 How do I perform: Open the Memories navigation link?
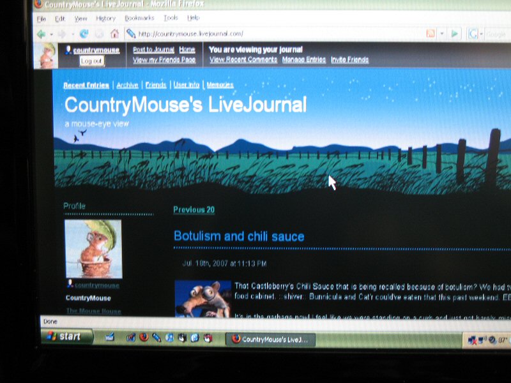220,85
